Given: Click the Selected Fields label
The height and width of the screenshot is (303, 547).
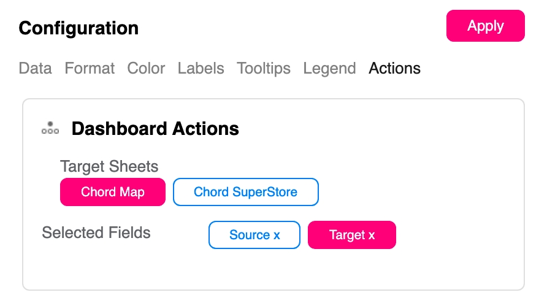Looking at the screenshot, I should point(96,232).
